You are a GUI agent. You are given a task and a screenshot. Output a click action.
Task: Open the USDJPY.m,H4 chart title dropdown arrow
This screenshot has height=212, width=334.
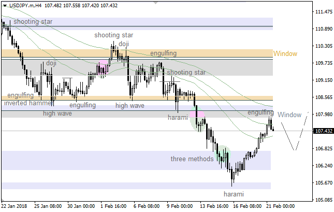pyautogui.click(x=5, y=4)
